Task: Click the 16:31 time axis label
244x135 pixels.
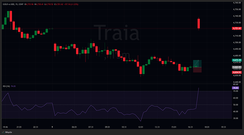Action: coord(190,127)
